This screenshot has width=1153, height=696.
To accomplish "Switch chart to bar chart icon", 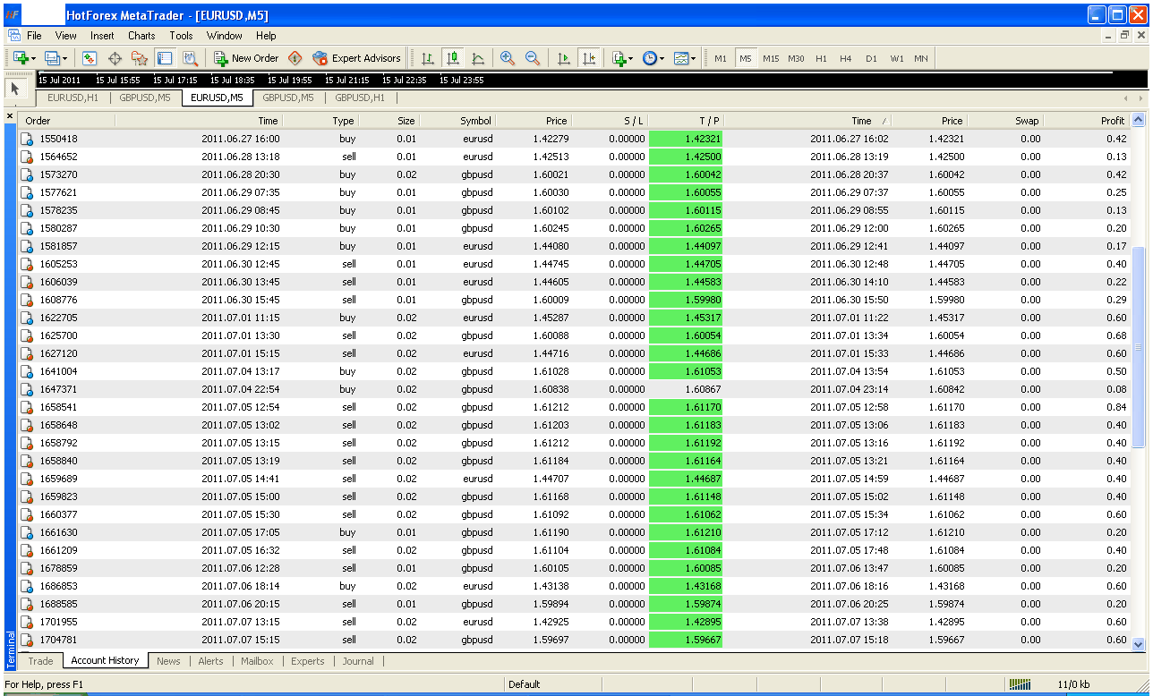I will (428, 58).
